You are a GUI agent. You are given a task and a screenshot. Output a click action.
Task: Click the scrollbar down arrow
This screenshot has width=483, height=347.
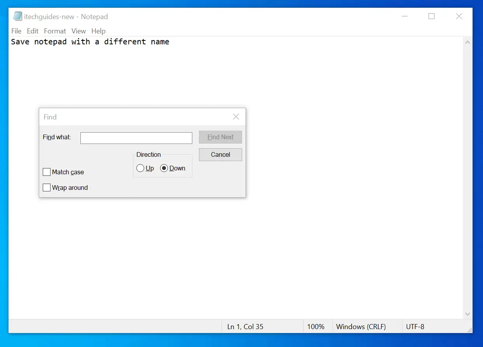click(467, 314)
